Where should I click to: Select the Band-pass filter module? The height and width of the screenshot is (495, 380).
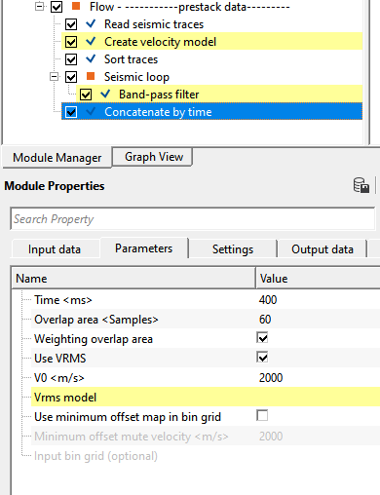click(x=159, y=95)
